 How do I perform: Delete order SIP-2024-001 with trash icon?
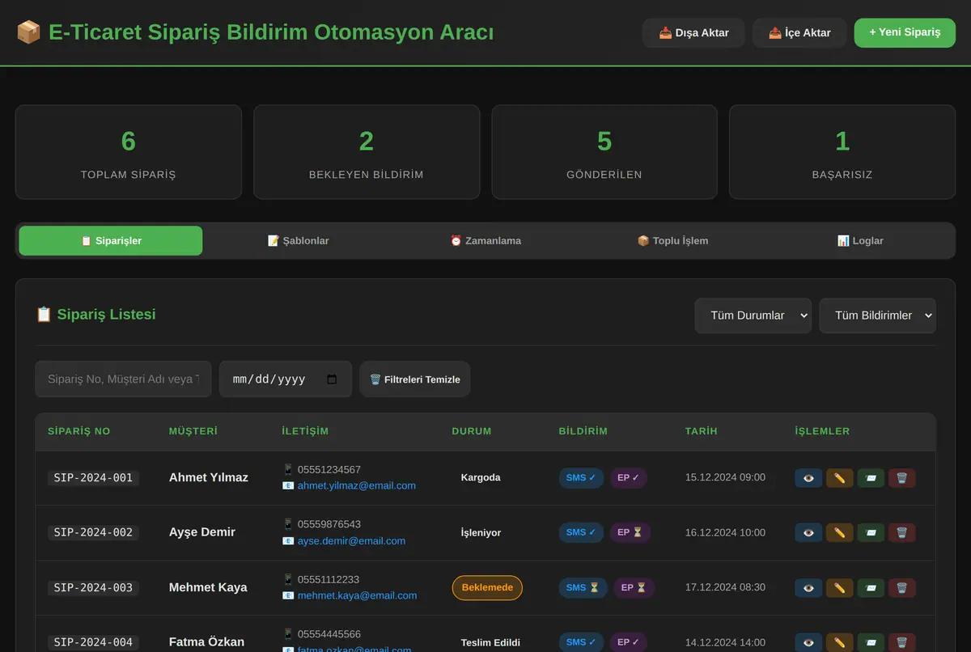pyautogui.click(x=902, y=478)
